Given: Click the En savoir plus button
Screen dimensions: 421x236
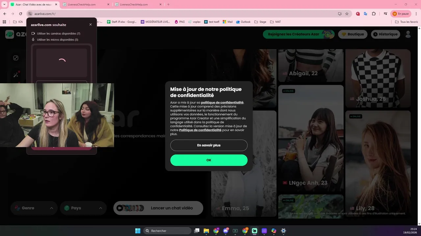Looking at the screenshot, I should click(209, 145).
